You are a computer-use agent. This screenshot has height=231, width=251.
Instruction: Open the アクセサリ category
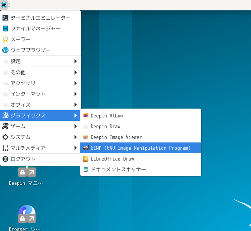click(40, 83)
